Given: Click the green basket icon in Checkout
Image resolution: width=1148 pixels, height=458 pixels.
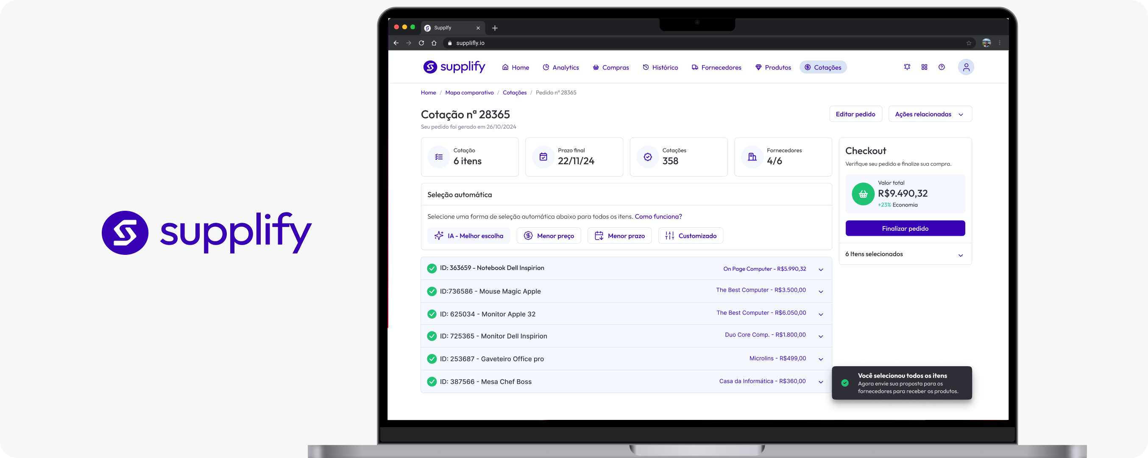Looking at the screenshot, I should (863, 194).
